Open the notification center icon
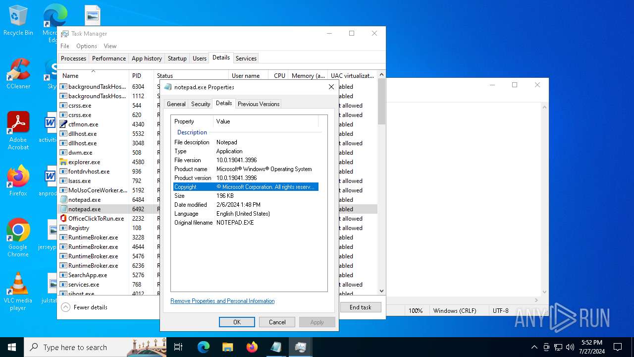 pos(618,347)
